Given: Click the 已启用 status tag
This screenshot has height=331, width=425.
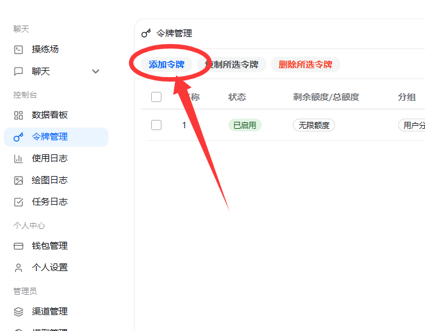Looking at the screenshot, I should coord(245,125).
